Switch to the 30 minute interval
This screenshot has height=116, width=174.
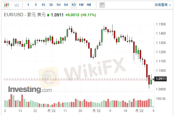51,5
